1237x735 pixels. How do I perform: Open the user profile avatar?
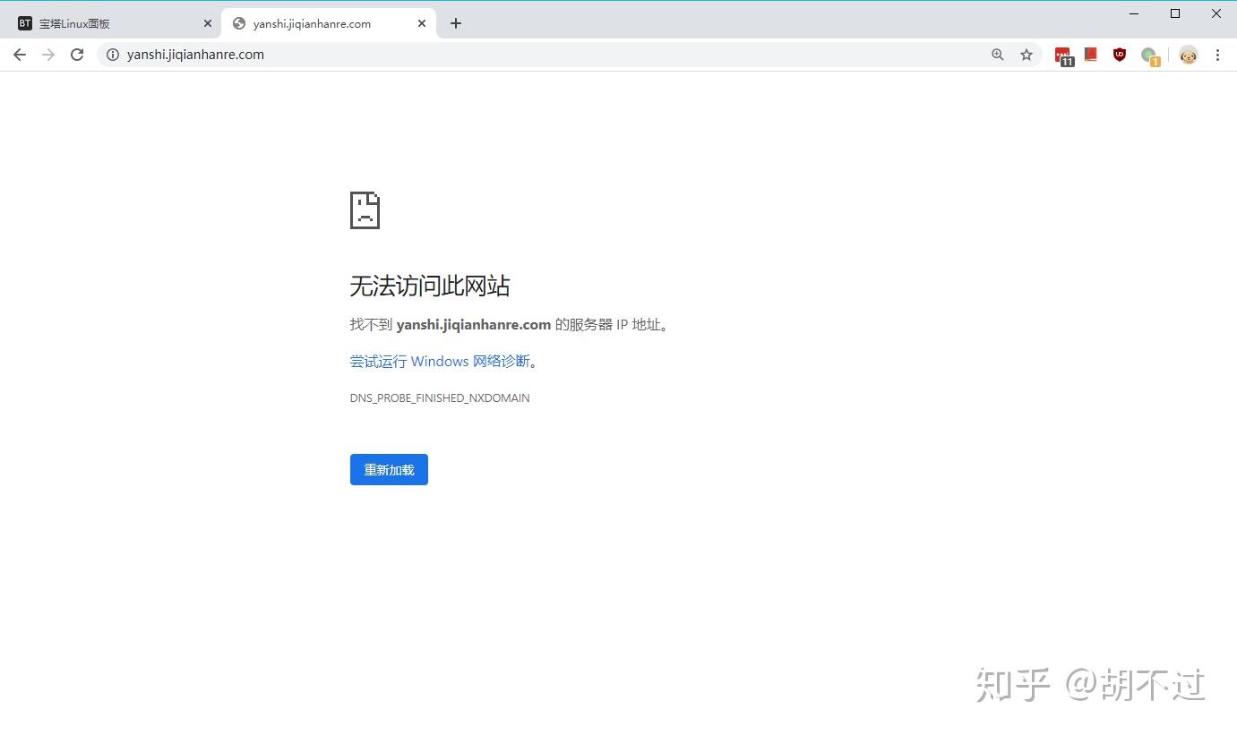tap(1188, 55)
